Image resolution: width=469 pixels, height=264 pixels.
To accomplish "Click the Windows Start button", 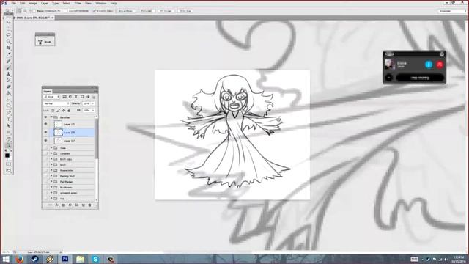I will click(x=6, y=259).
